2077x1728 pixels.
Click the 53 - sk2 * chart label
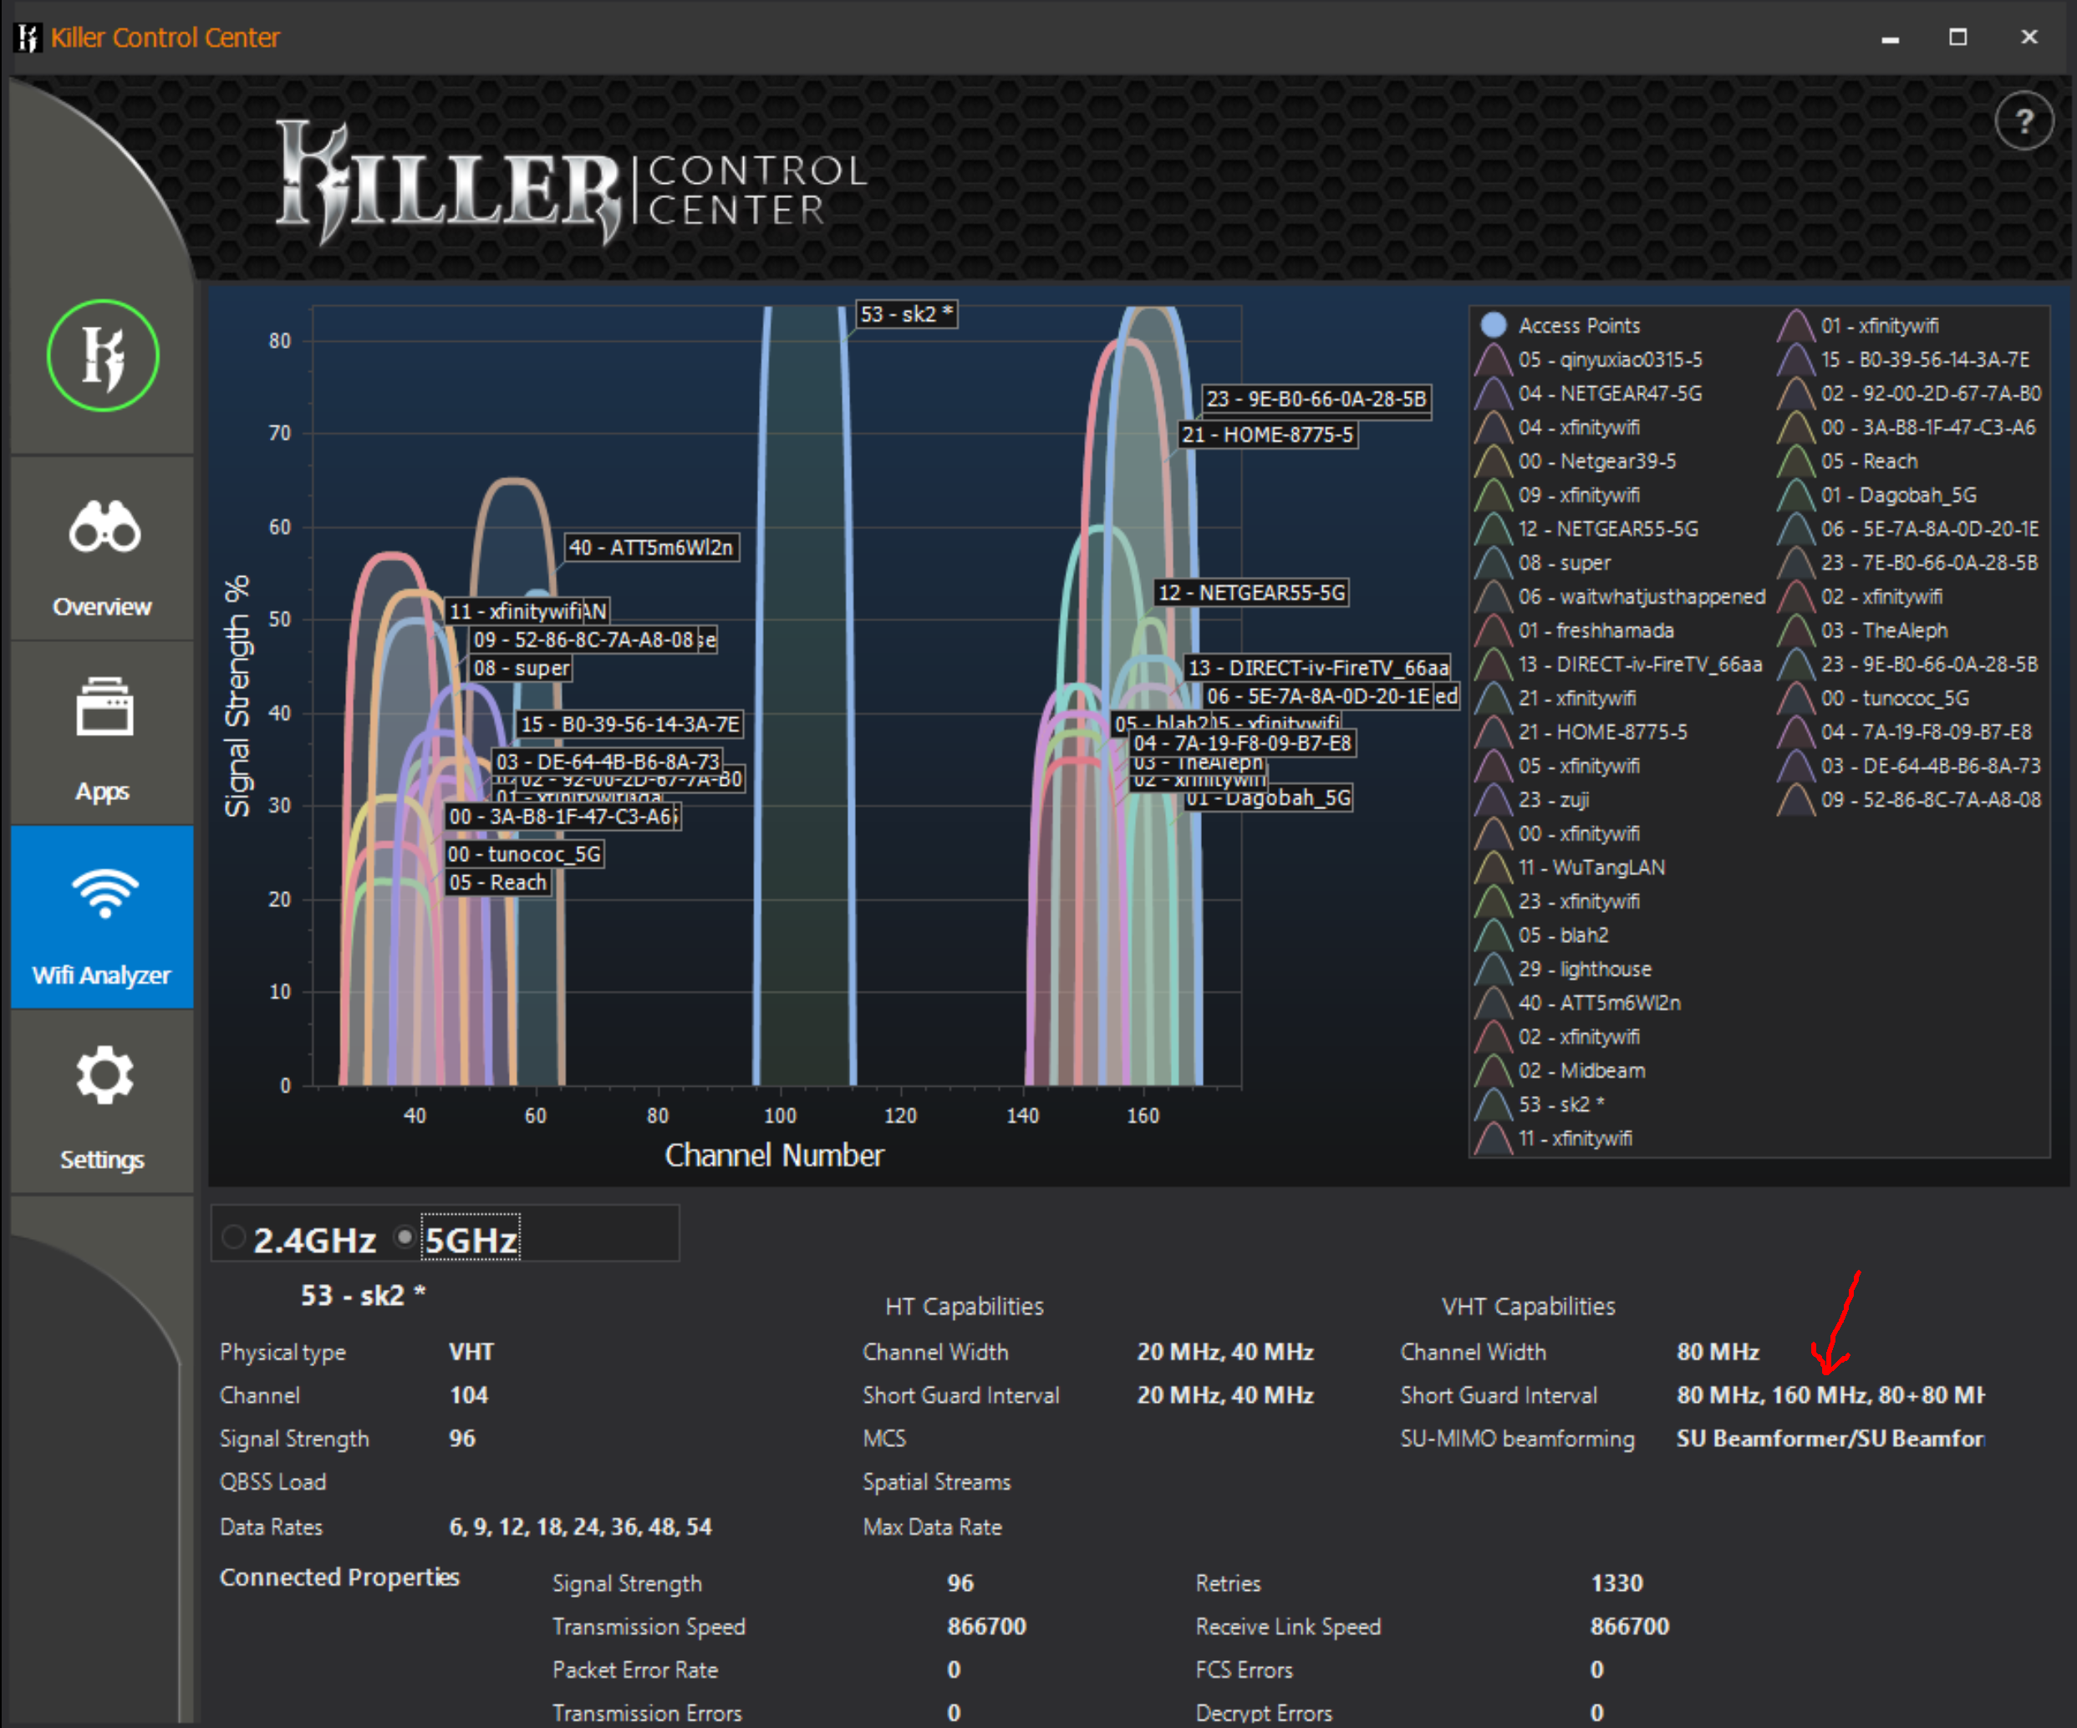point(905,314)
